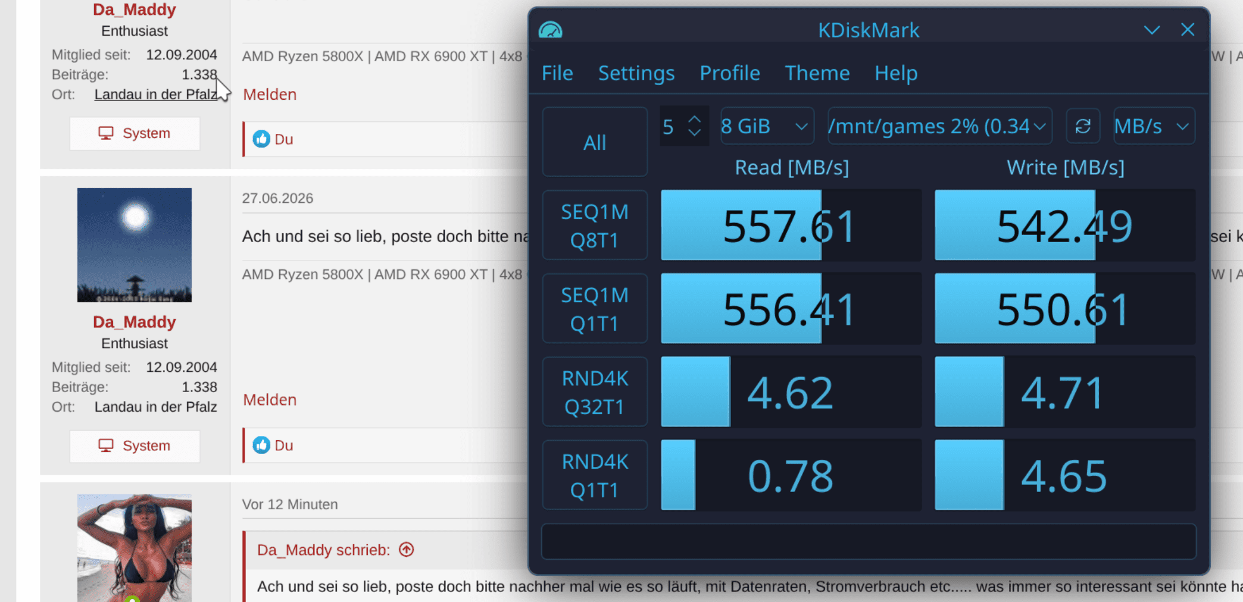Click the RND4K Q1T1 read result 0.78
The height and width of the screenshot is (602, 1243).
[x=791, y=475]
